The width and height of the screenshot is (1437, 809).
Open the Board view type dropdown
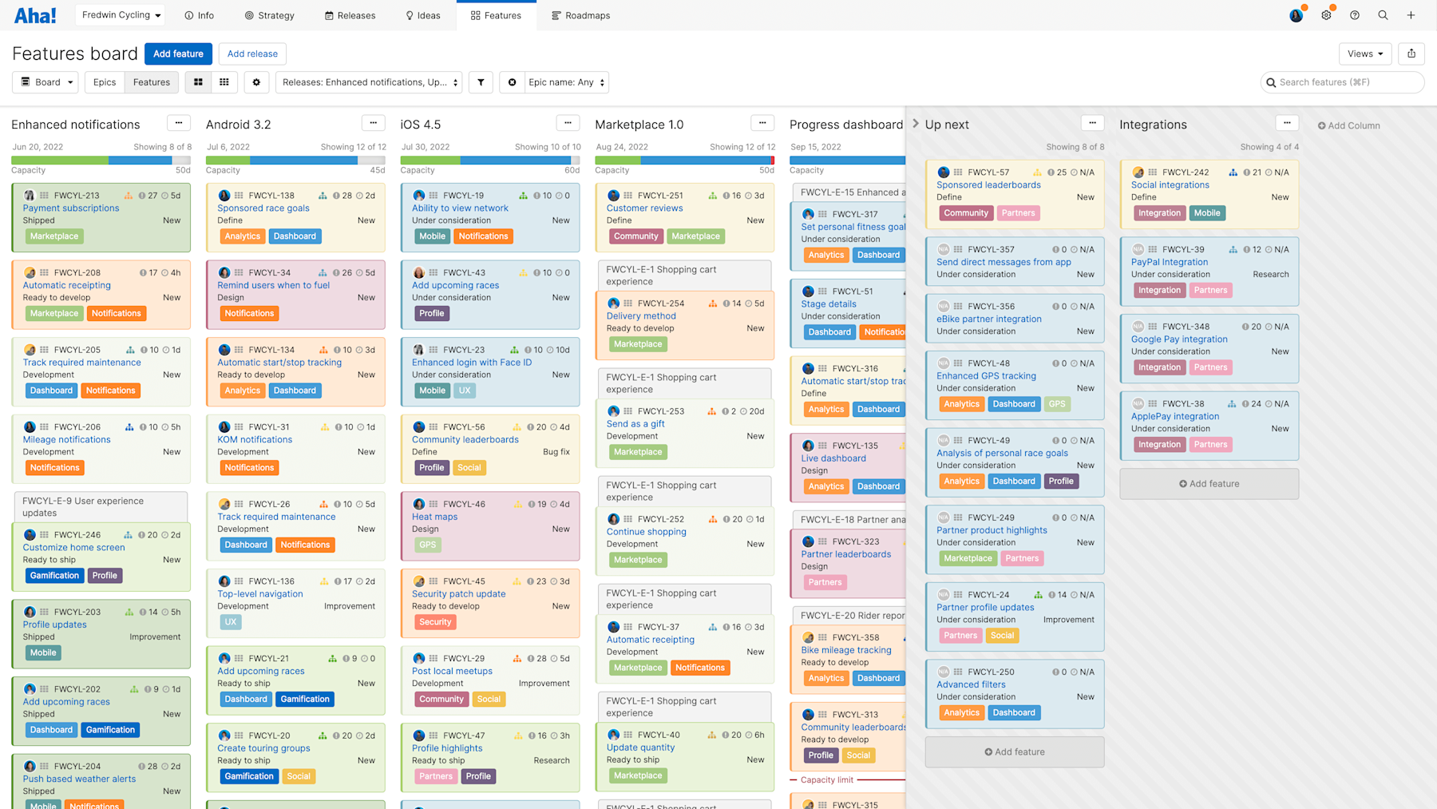45,82
